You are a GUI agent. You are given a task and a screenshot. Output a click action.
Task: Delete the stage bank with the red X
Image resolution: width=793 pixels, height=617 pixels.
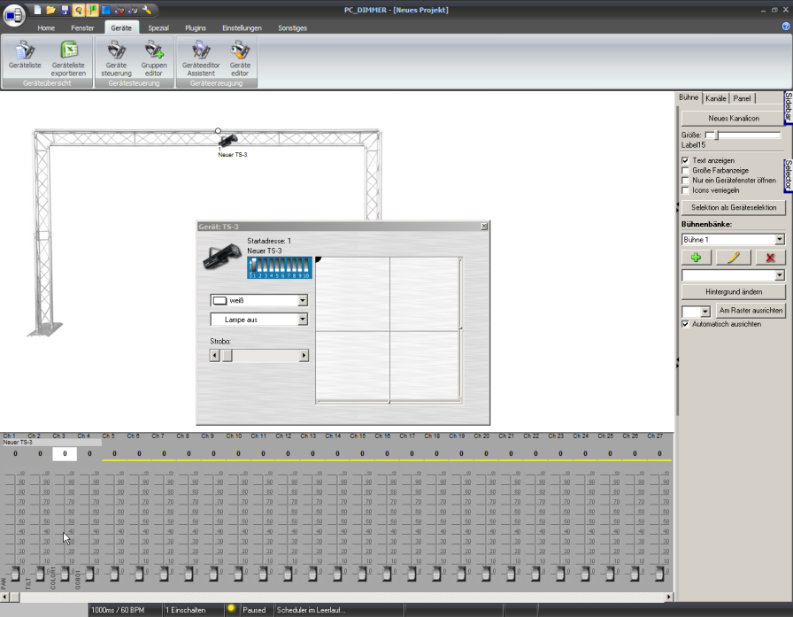click(x=770, y=258)
